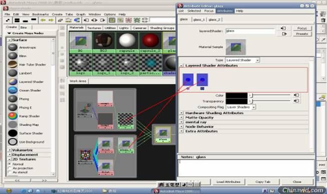Viewport: 327px width, 194px height.
Task: Select the red capsule_2 material thumbnail
Action: point(150,42)
